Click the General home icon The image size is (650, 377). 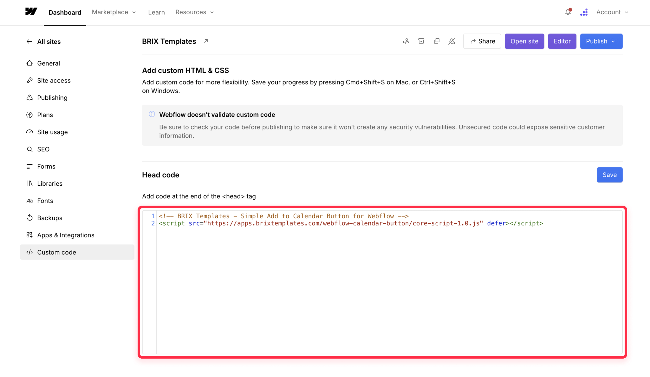[x=29, y=63]
